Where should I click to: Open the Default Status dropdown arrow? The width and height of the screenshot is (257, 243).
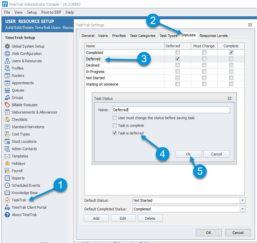tap(242, 200)
